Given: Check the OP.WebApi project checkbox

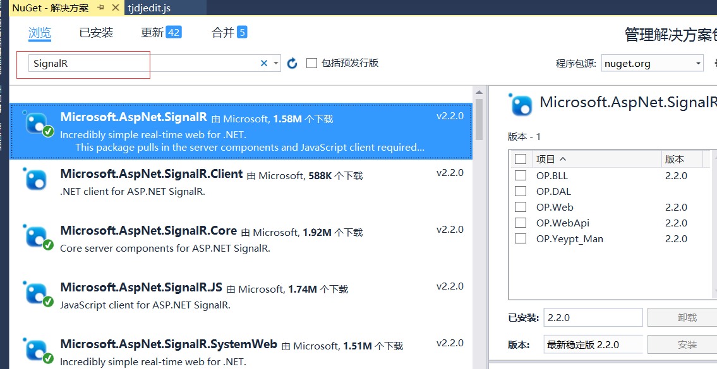Looking at the screenshot, I should tap(521, 223).
